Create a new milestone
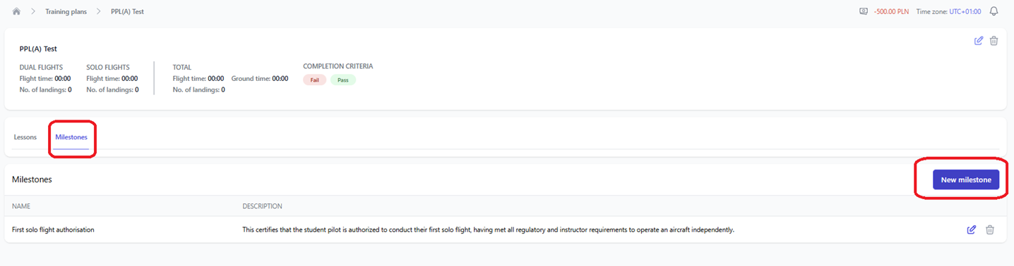The width and height of the screenshot is (1014, 266). point(966,179)
